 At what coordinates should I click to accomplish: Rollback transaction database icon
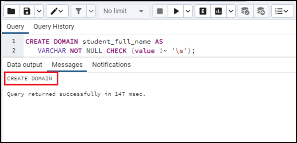click(x=261, y=11)
